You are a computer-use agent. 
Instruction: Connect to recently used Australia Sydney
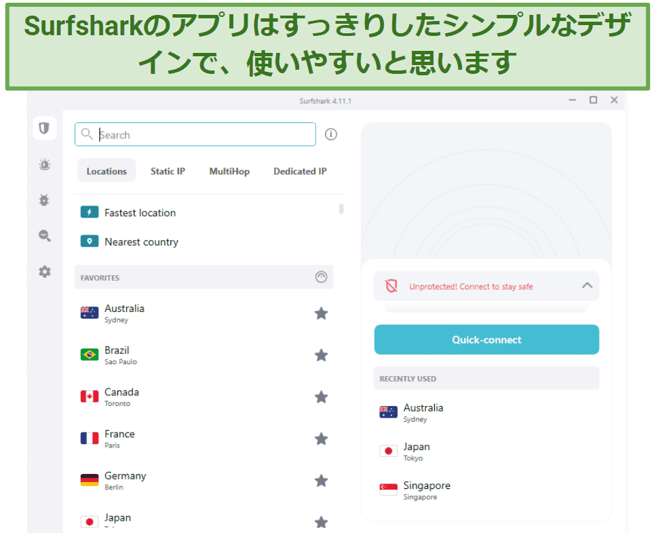(x=486, y=412)
